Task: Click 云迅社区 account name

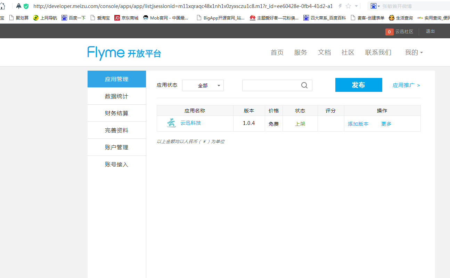Action: click(x=404, y=32)
